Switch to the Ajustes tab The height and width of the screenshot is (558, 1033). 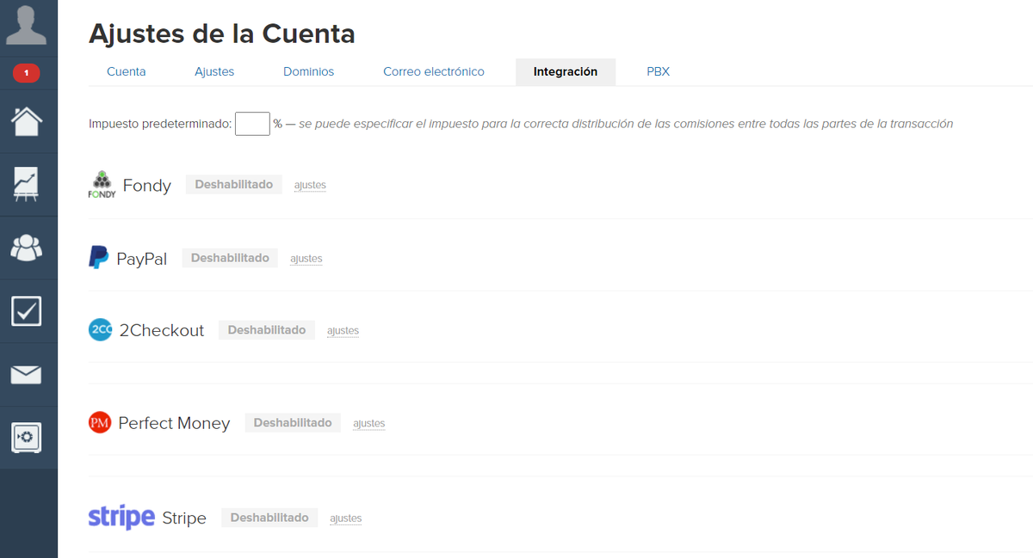pos(214,71)
